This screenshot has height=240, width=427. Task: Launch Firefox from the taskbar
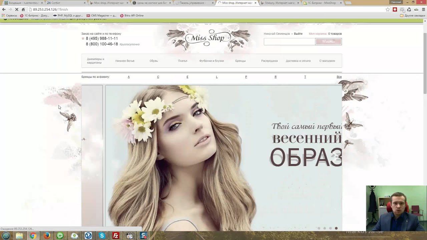pyautogui.click(x=47, y=236)
